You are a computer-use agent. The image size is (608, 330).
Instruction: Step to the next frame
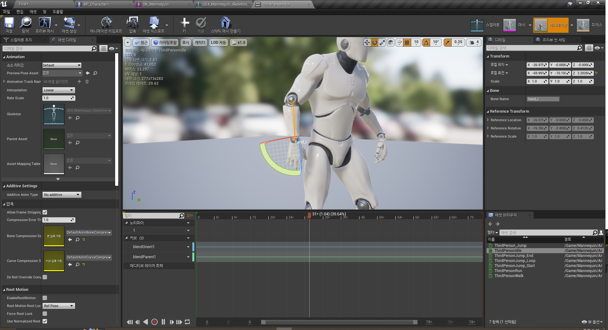172,322
